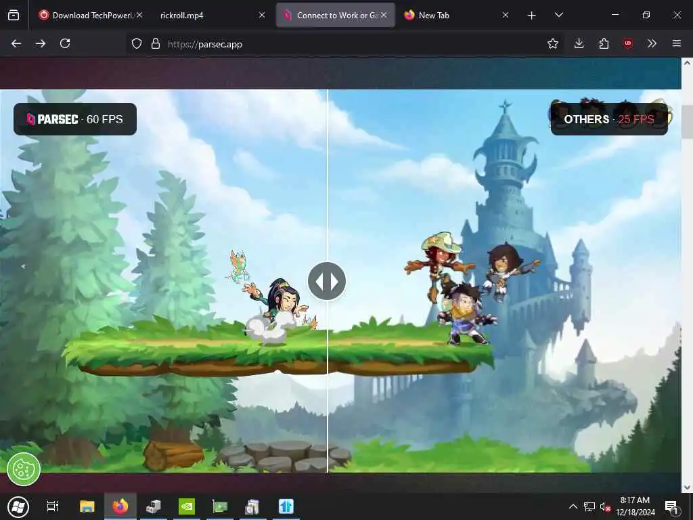The image size is (693, 520).
Task: List all tabs dropdown arrow
Action: [558, 15]
